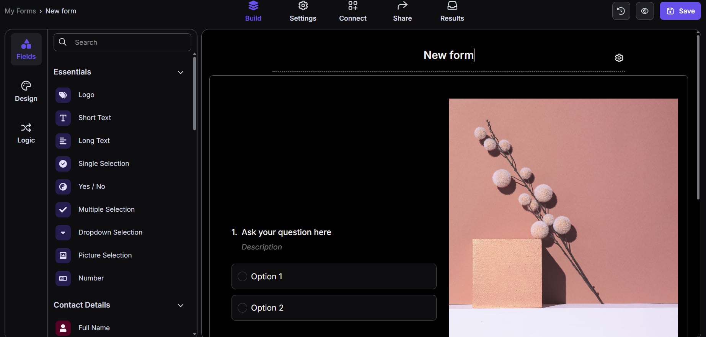Image resolution: width=706 pixels, height=337 pixels.
Task: Click the 'Option 1' text
Action: click(x=267, y=276)
